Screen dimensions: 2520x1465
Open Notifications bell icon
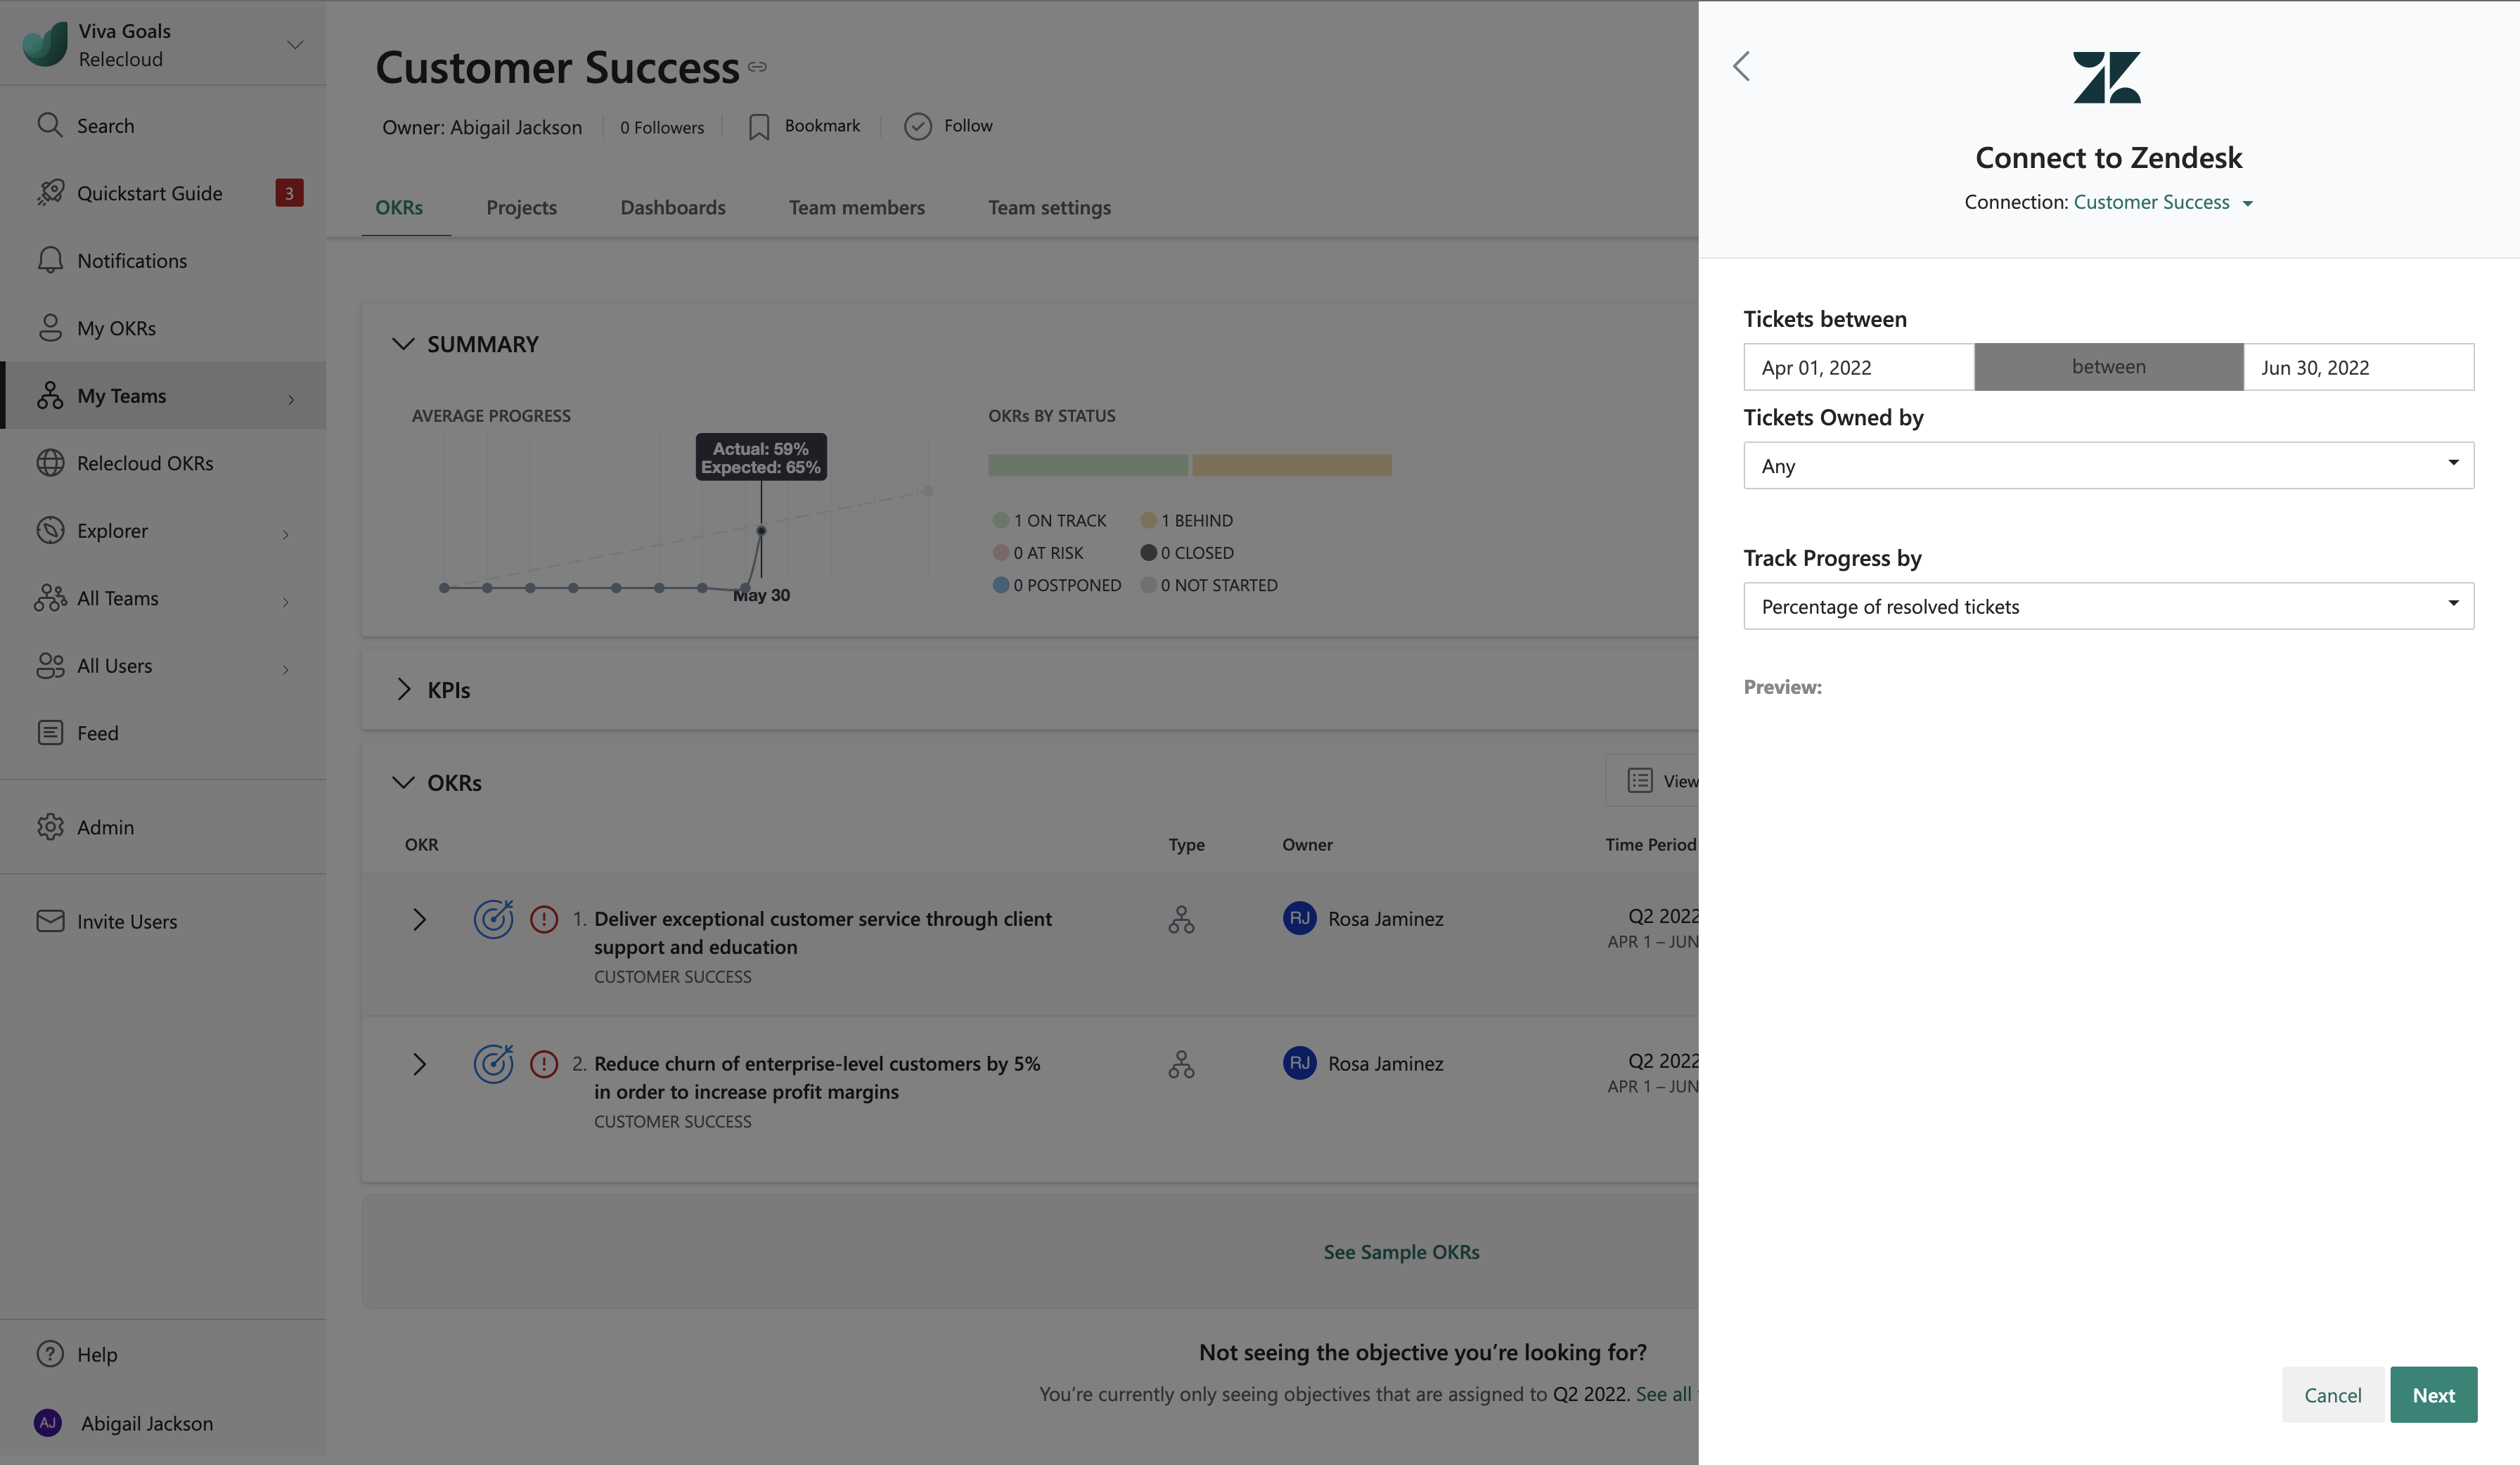click(x=50, y=260)
